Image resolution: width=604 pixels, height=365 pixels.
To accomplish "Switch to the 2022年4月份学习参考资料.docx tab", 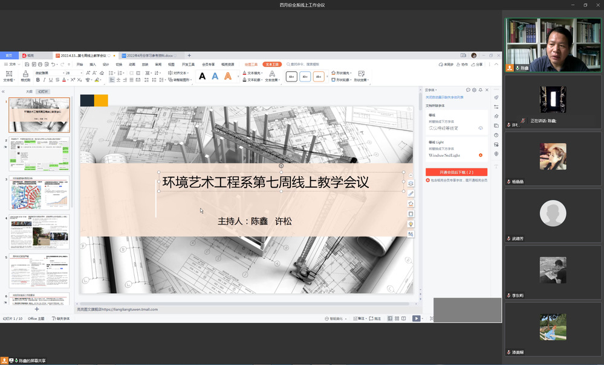I will tap(148, 56).
